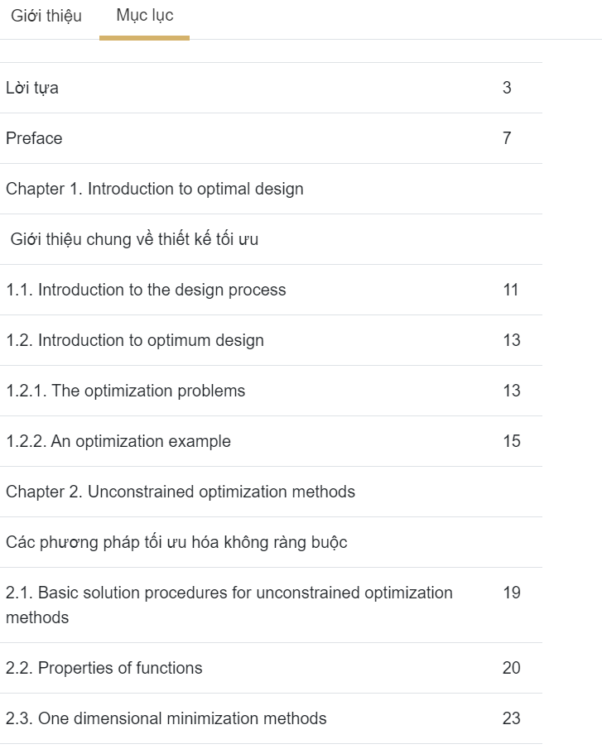Open section 1.2.2 An optimization example
The image size is (602, 749).
(x=118, y=441)
